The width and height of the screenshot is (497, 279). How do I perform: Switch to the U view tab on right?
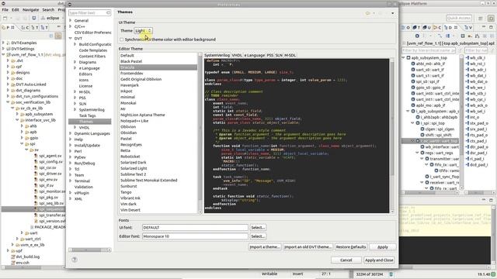click(426, 28)
